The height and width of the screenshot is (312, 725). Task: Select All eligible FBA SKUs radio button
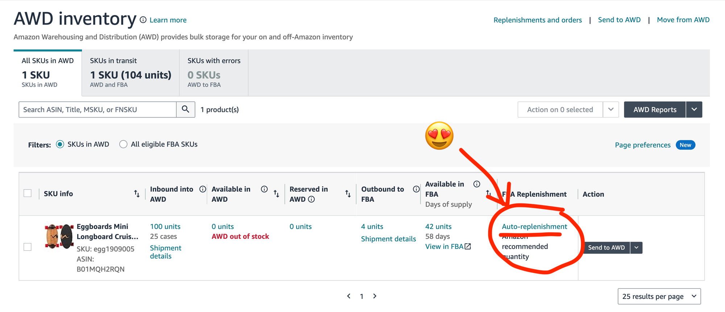tap(123, 144)
